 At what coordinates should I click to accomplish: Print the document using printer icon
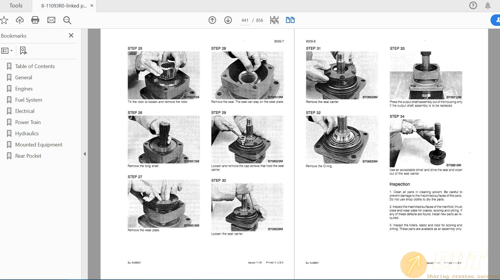coord(35,20)
